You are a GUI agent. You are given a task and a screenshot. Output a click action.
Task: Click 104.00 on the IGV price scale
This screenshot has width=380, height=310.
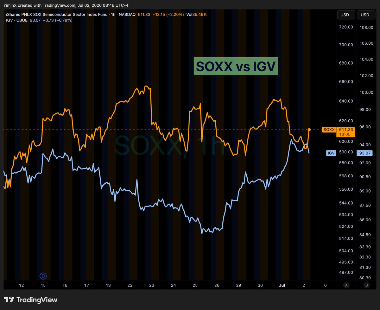[x=366, y=59]
